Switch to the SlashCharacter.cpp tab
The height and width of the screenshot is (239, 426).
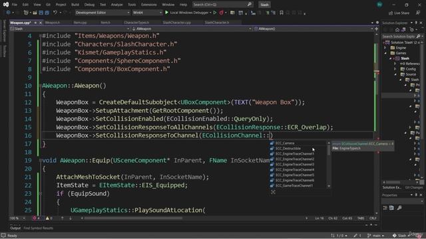pyautogui.click(x=177, y=23)
